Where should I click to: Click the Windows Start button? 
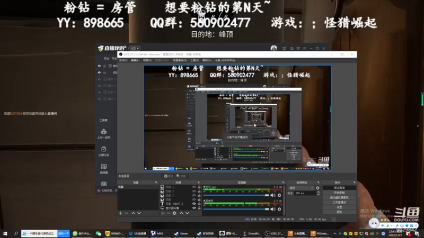tap(5, 233)
